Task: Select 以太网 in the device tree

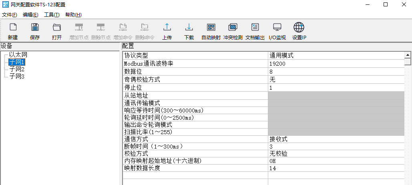Action: click(18, 54)
